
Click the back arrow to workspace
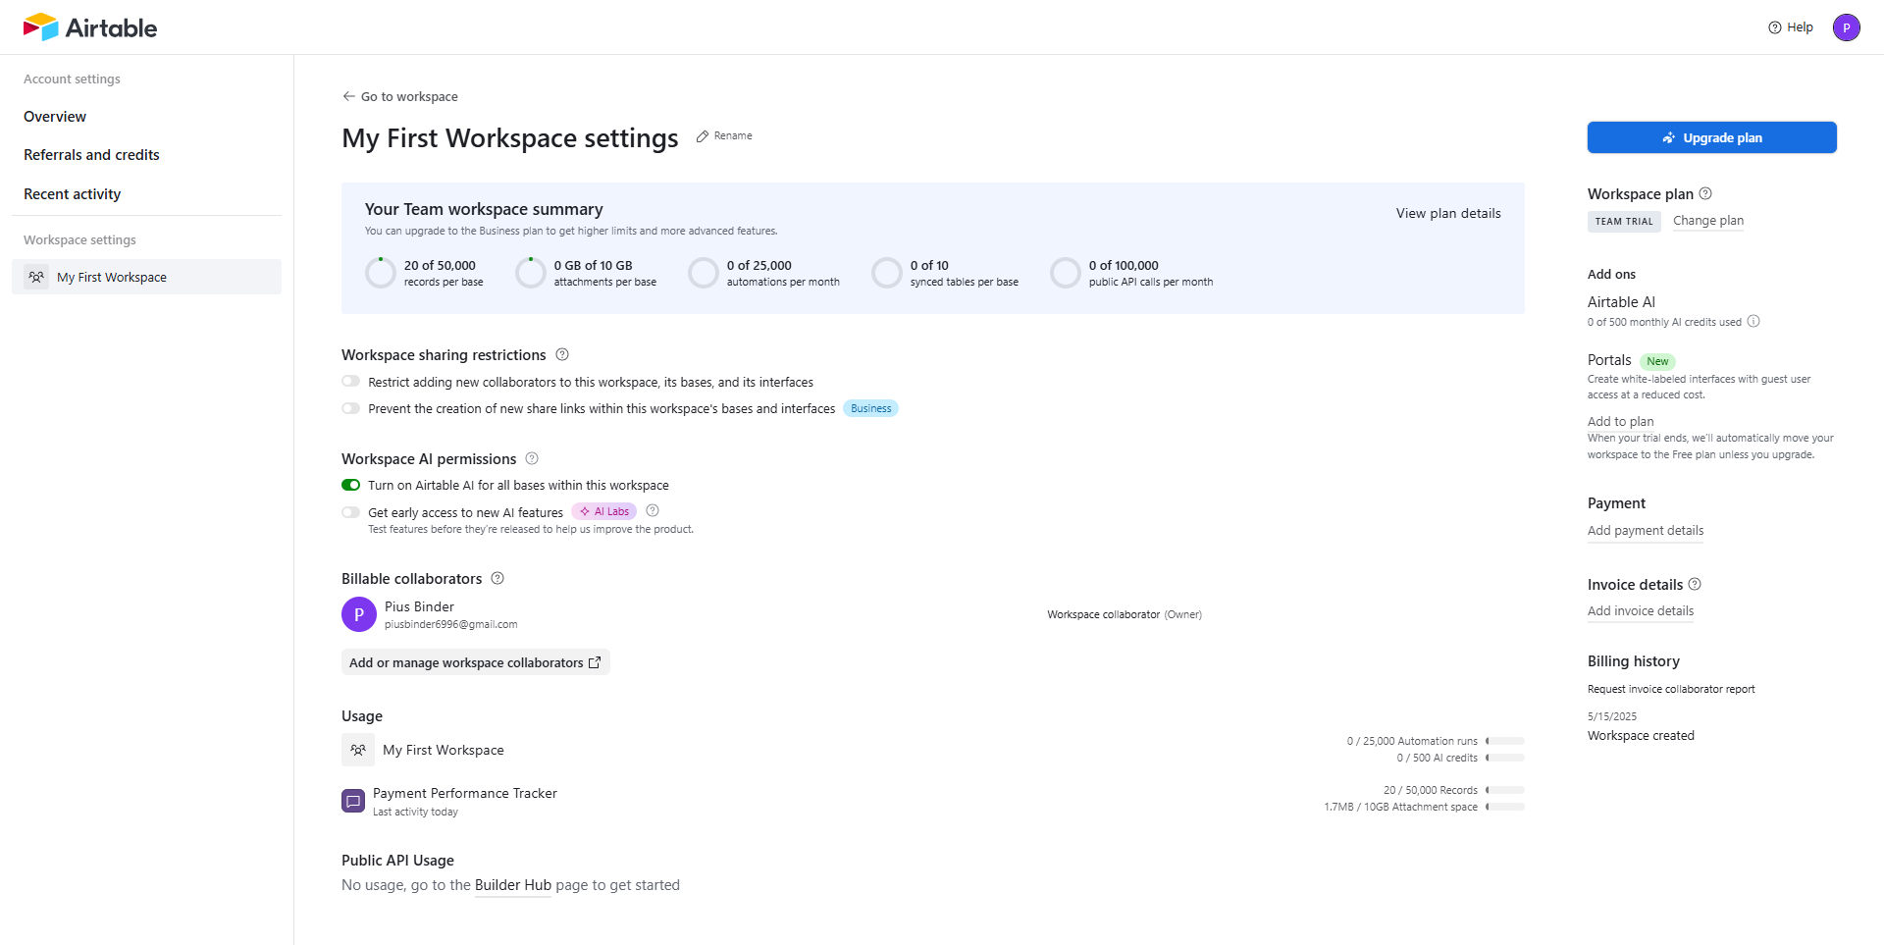point(348,96)
